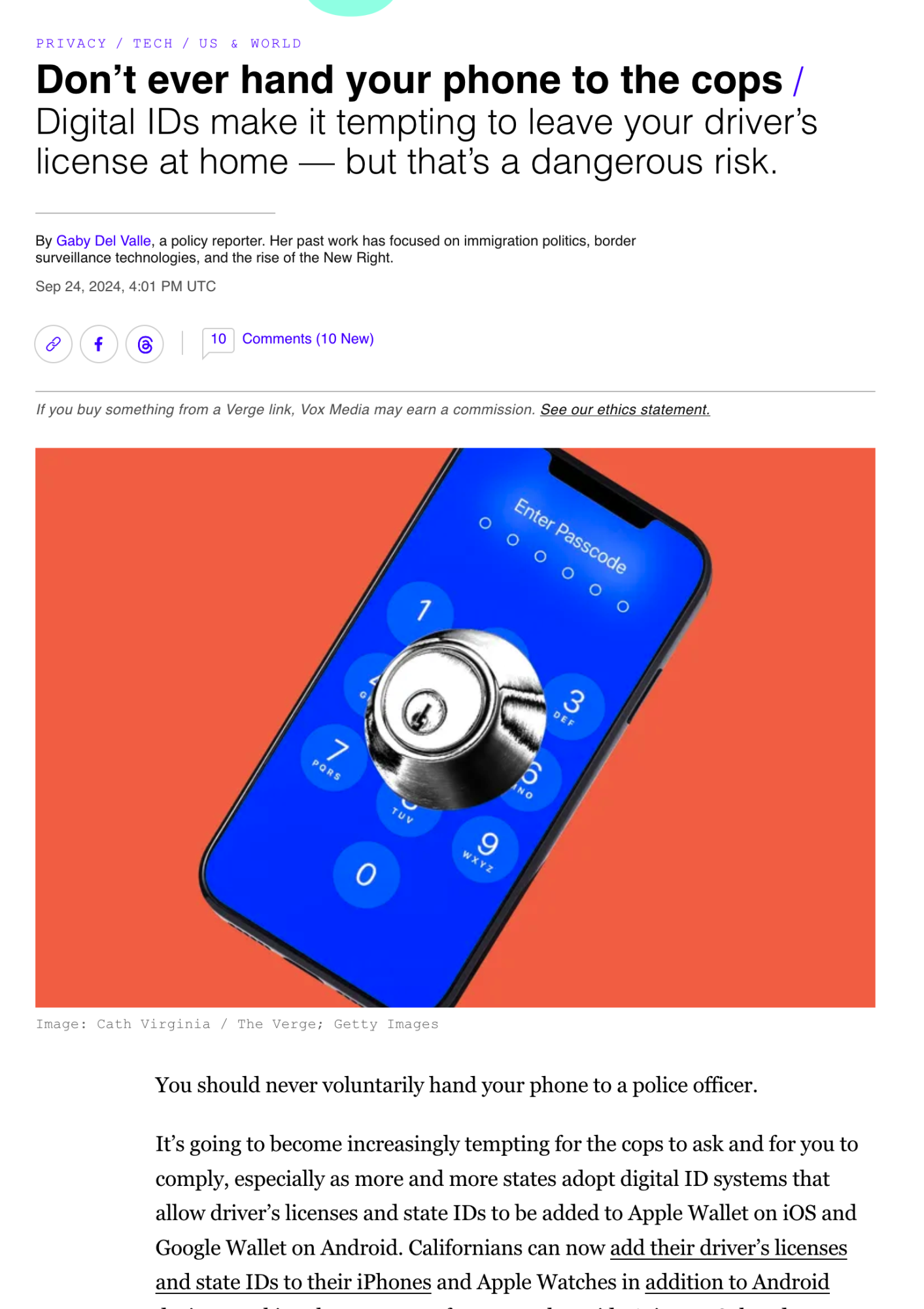Share the article on Facebook
This screenshot has width=924, height=1309.
(99, 344)
